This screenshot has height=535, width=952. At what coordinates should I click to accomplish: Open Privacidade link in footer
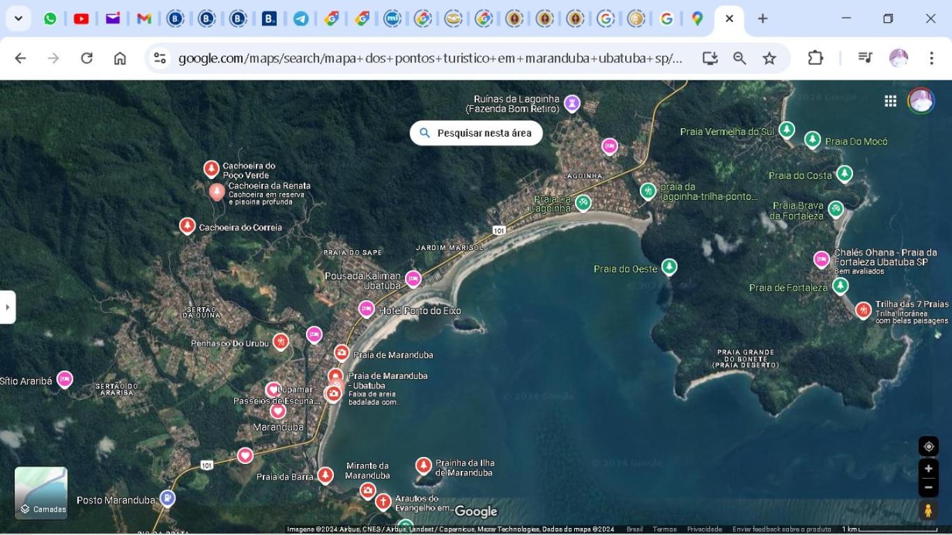click(705, 529)
